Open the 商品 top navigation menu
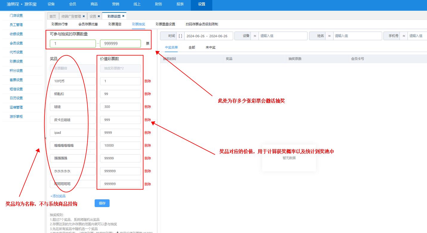The width and height of the screenshot is (427, 233). (94, 4)
